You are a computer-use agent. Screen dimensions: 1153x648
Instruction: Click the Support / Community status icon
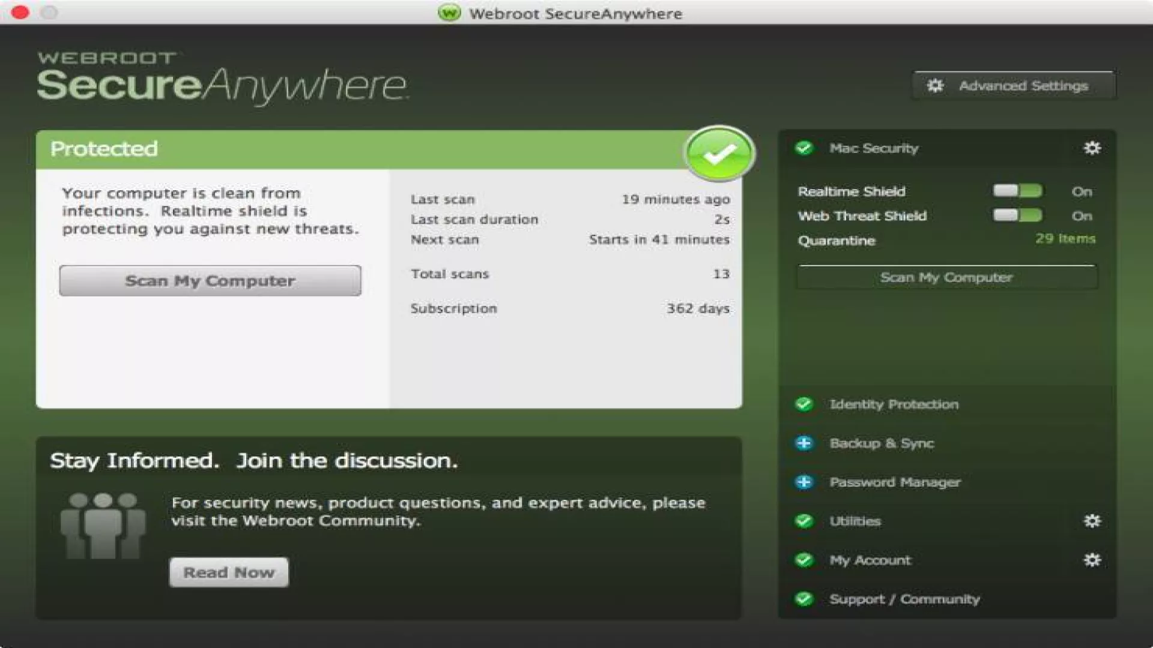click(805, 599)
